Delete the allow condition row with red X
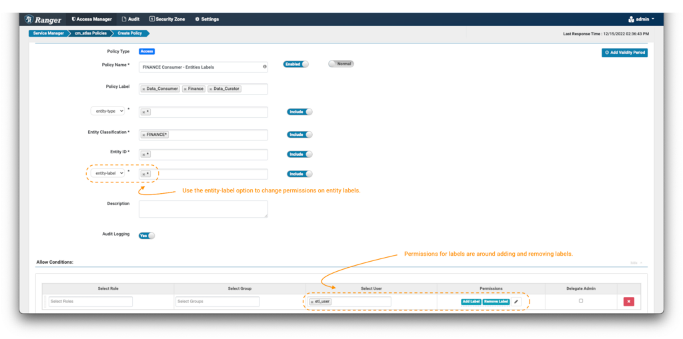This screenshot has width=683, height=339. (x=628, y=302)
